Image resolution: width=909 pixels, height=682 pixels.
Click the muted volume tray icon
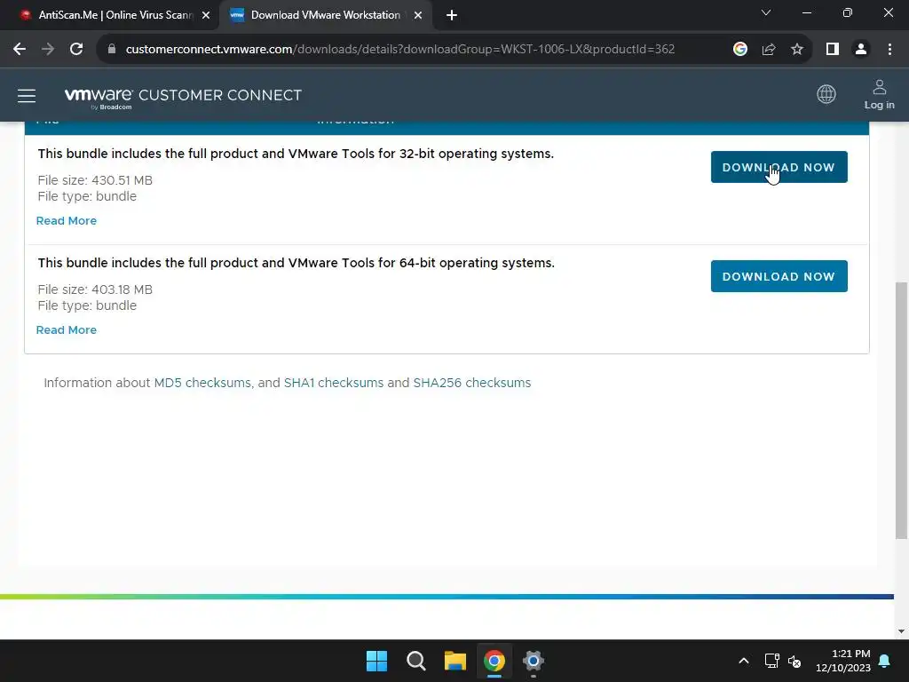(x=794, y=661)
